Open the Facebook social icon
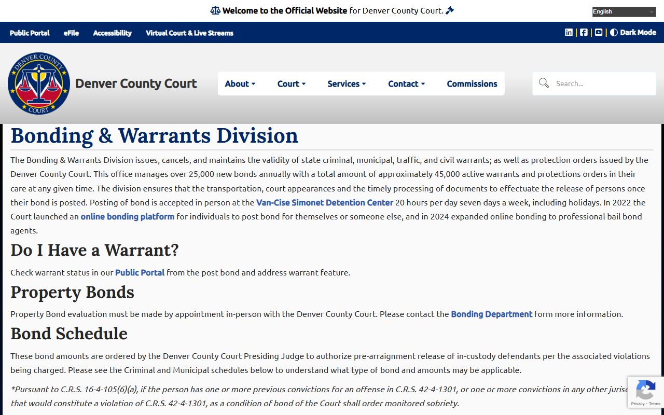Image resolution: width=664 pixels, height=415 pixels. (584, 32)
